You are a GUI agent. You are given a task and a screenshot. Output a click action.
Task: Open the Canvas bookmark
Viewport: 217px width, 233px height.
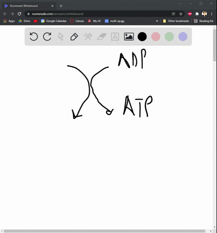click(x=77, y=21)
